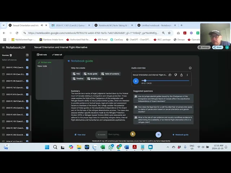
Task: Open Windows taskbar Search
Action: (x=55, y=147)
